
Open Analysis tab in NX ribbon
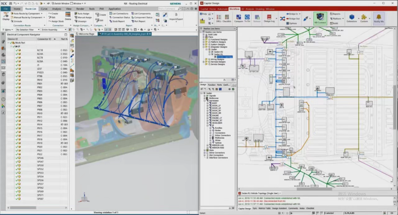57,8
